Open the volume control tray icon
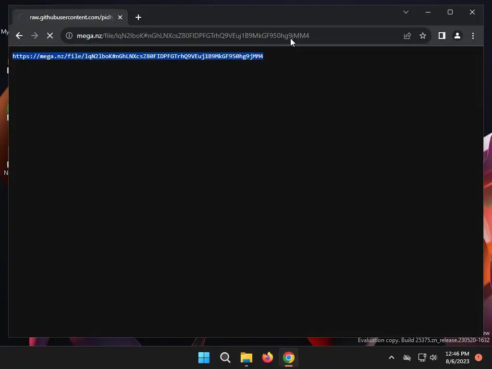492x369 pixels. [x=433, y=357]
